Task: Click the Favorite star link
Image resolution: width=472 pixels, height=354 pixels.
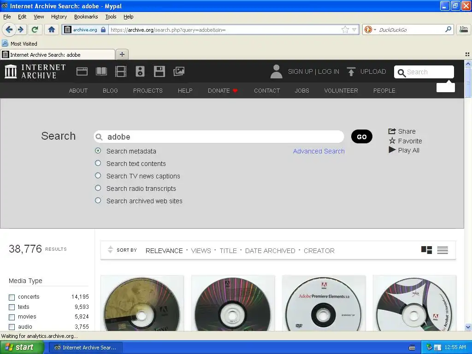Action: pyautogui.click(x=405, y=141)
